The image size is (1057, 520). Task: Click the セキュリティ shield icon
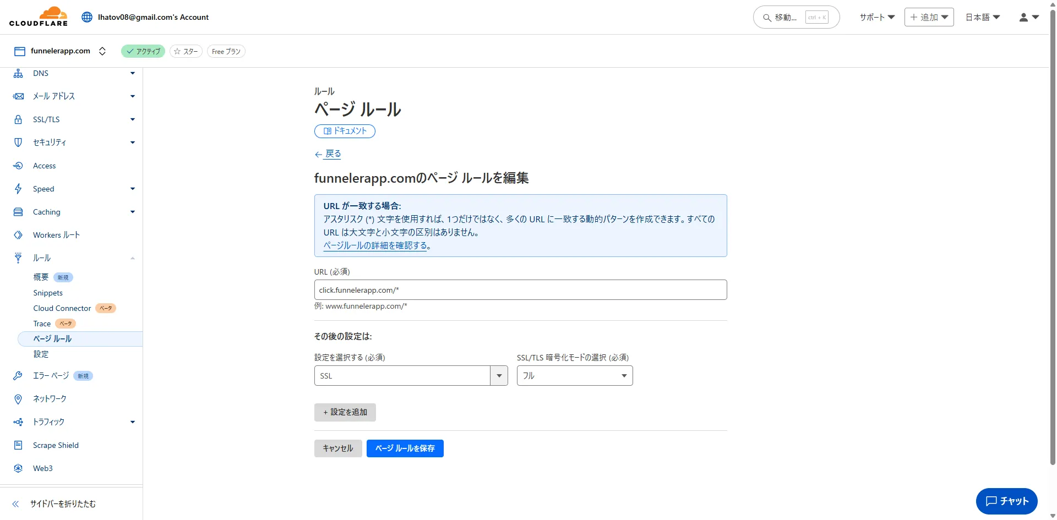18,143
